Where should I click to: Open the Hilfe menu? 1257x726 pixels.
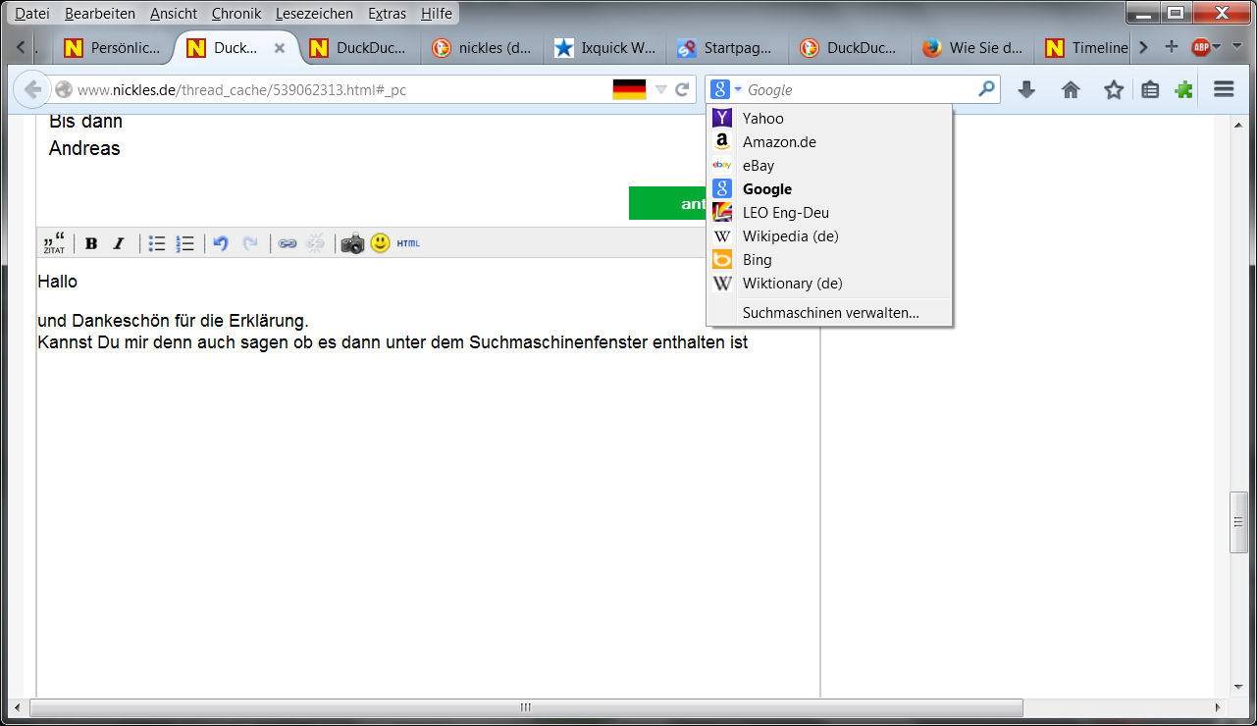click(x=437, y=14)
